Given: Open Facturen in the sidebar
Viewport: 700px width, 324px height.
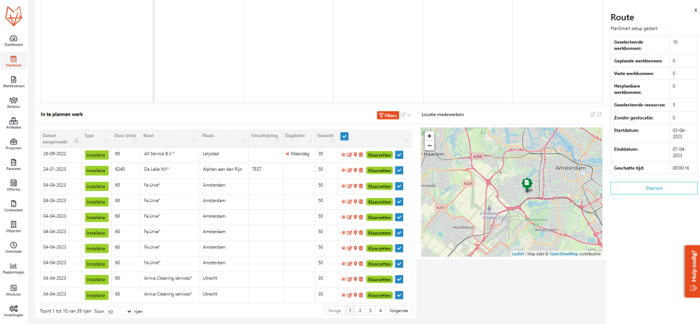Looking at the screenshot, I should [13, 164].
